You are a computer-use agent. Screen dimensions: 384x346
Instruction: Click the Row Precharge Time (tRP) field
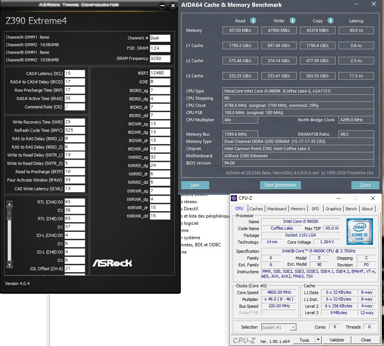coord(75,90)
